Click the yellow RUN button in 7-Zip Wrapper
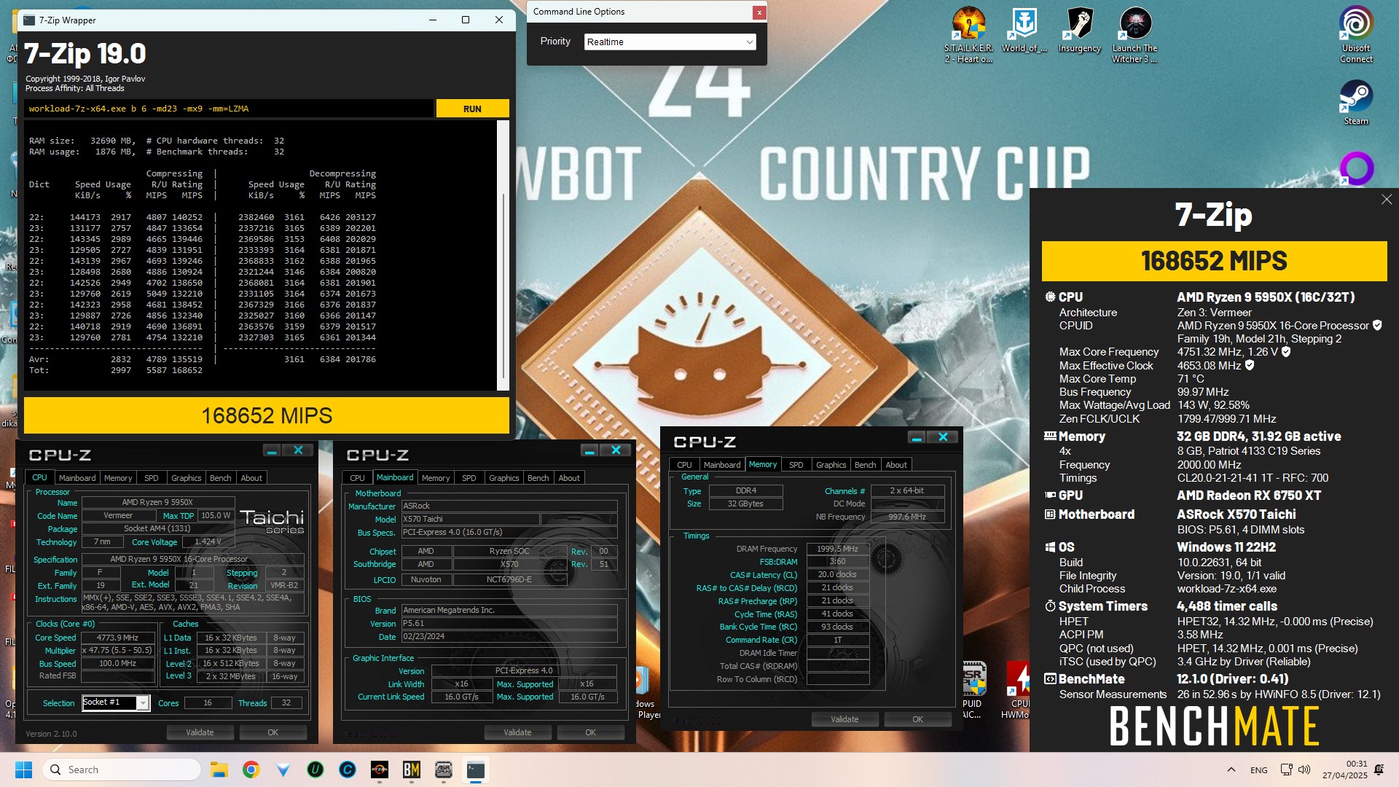This screenshot has height=787, width=1399. pos(472,109)
